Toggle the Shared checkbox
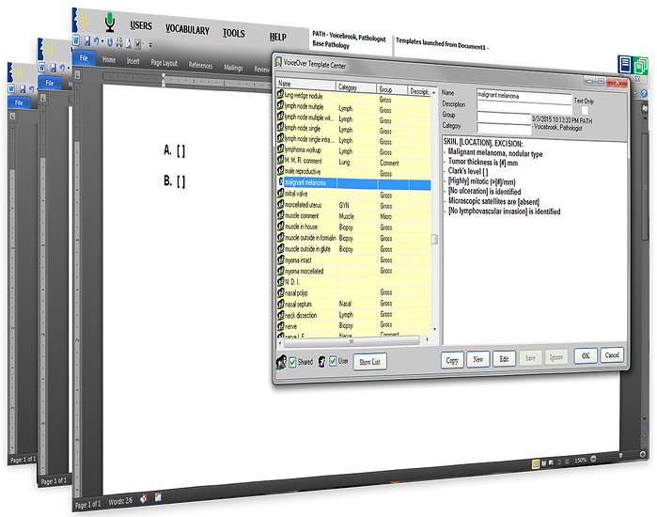The height and width of the screenshot is (517, 657). click(x=292, y=362)
